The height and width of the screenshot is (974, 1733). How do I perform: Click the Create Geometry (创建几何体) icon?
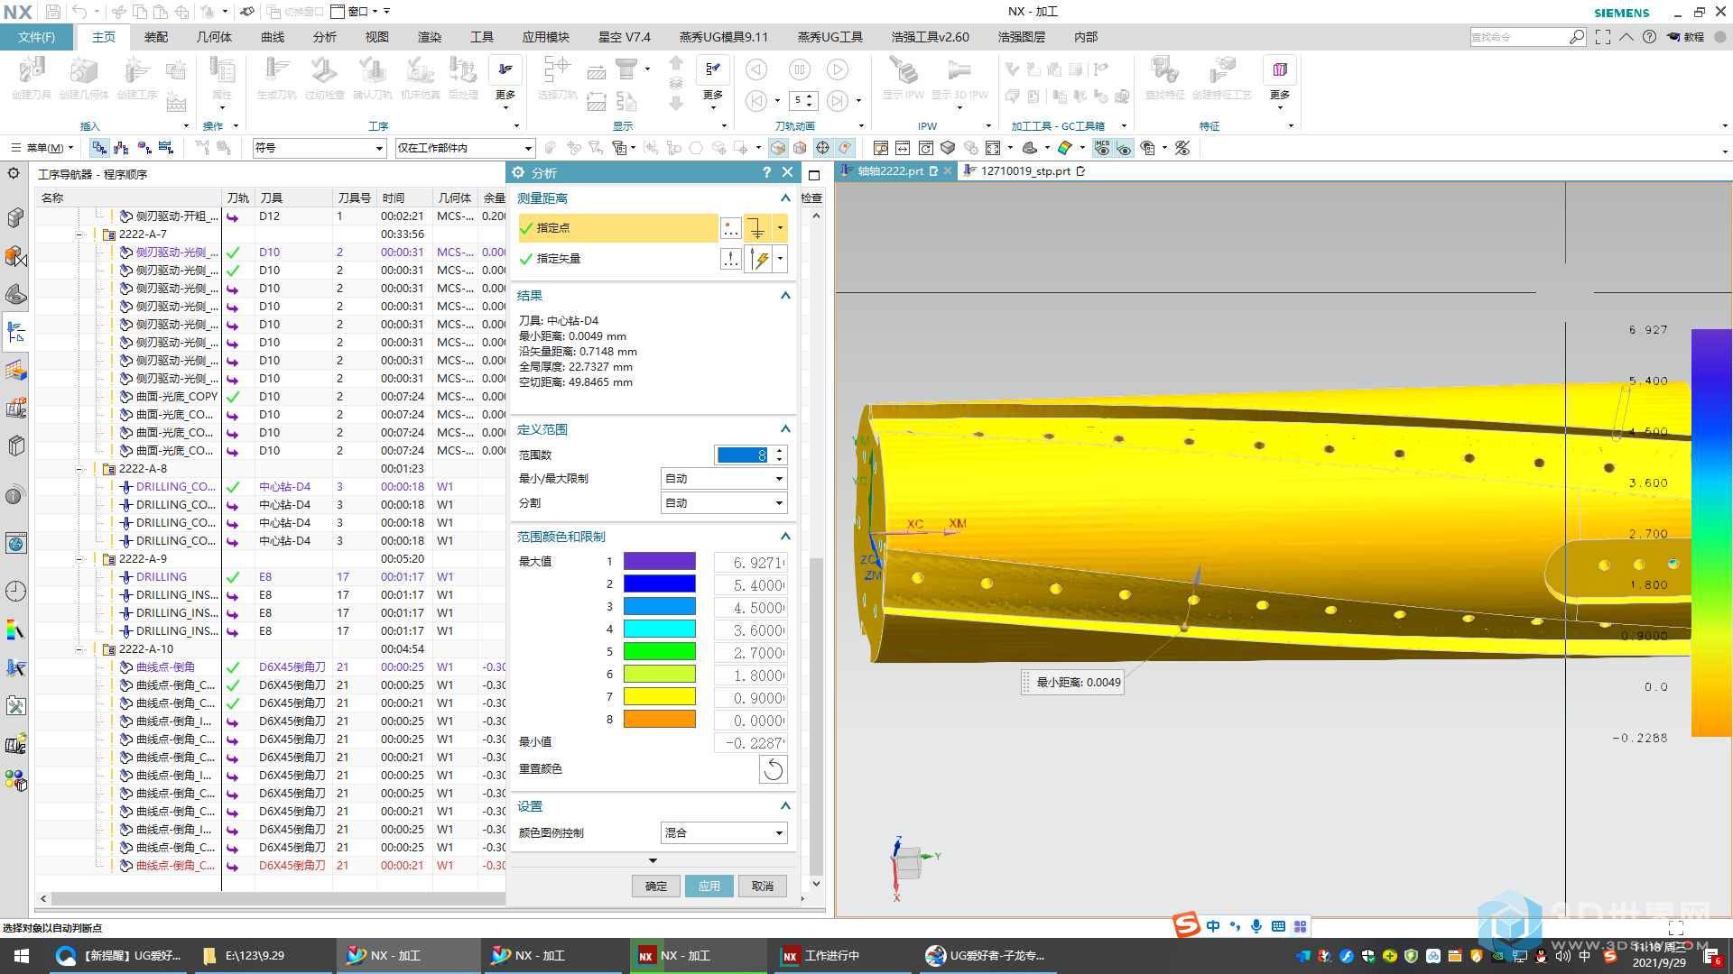point(84,78)
